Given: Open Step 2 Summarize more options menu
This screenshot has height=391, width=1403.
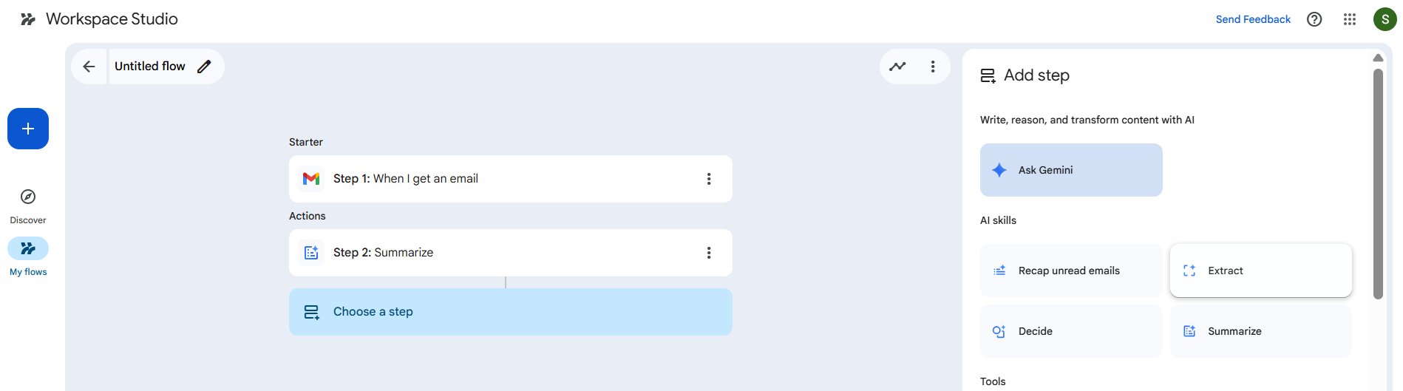Looking at the screenshot, I should [x=708, y=253].
